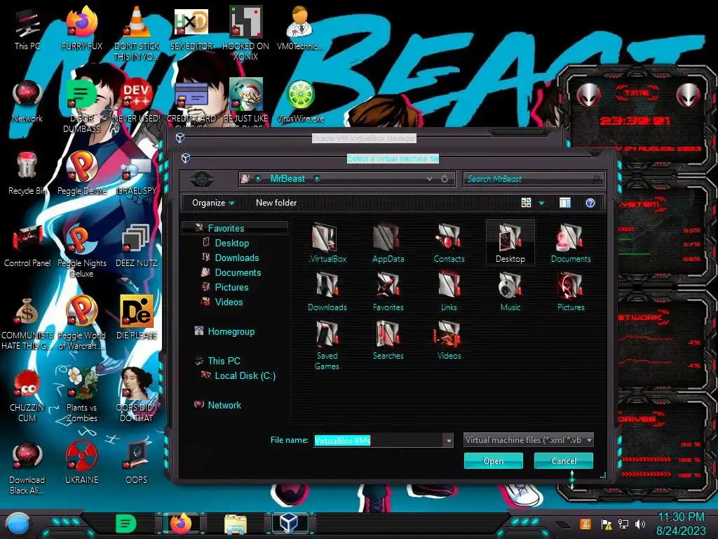
Task: Open Firefox from the taskbar
Action: click(181, 523)
